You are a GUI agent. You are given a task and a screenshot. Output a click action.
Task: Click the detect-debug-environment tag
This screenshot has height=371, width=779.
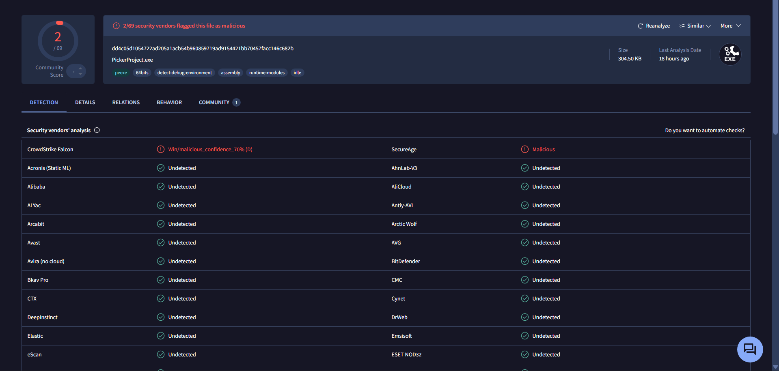pyautogui.click(x=185, y=73)
